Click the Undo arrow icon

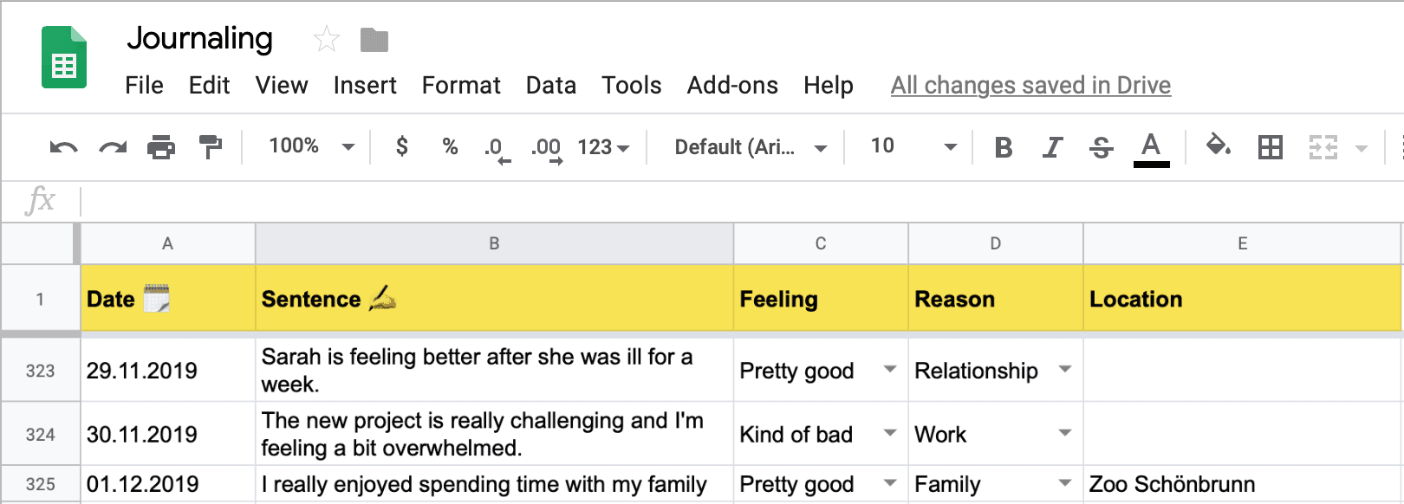63,147
